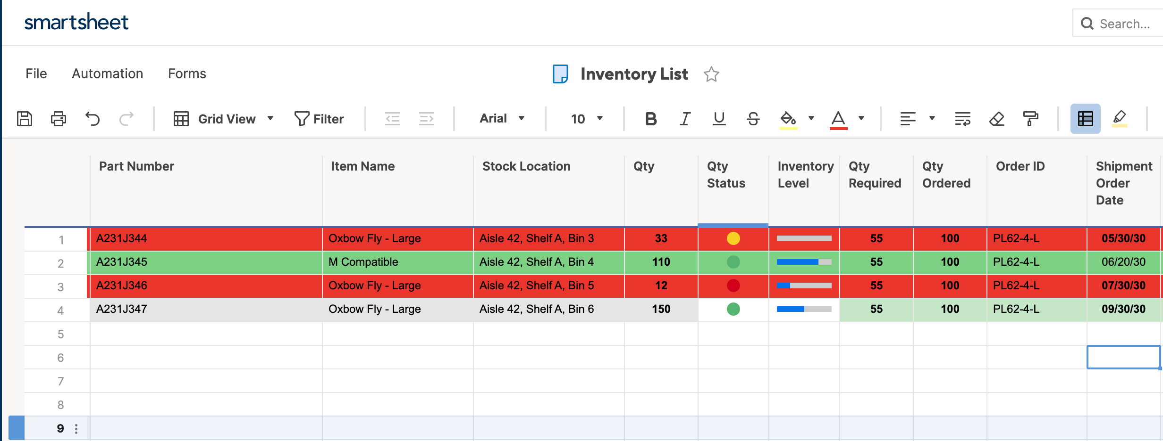Click inventory level bar for A231J347
This screenshot has height=441, width=1163.
point(804,309)
